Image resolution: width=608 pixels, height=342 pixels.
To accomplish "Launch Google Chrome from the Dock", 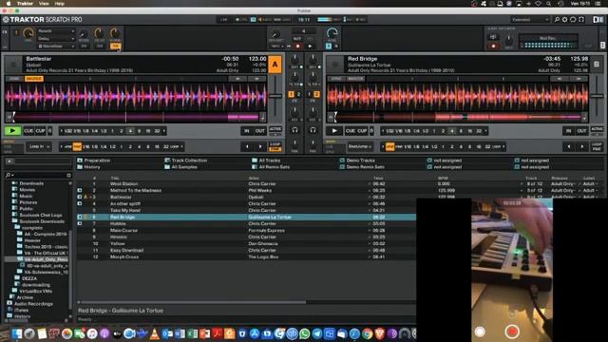I will [x=367, y=333].
